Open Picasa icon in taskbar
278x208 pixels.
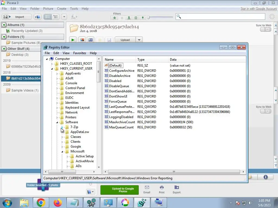point(125,203)
